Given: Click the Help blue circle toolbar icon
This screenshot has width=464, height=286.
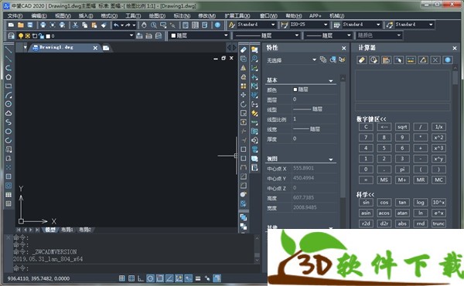Looking at the screenshot, I should coord(217,25).
